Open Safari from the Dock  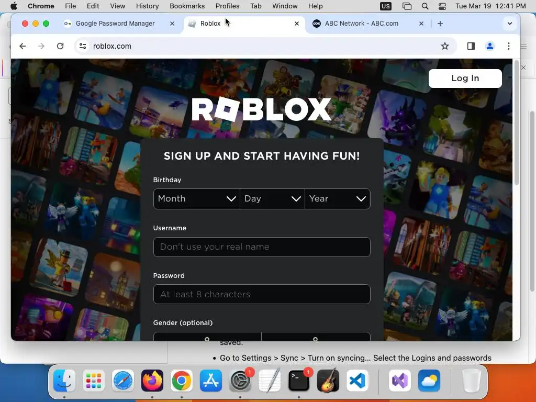click(122, 381)
